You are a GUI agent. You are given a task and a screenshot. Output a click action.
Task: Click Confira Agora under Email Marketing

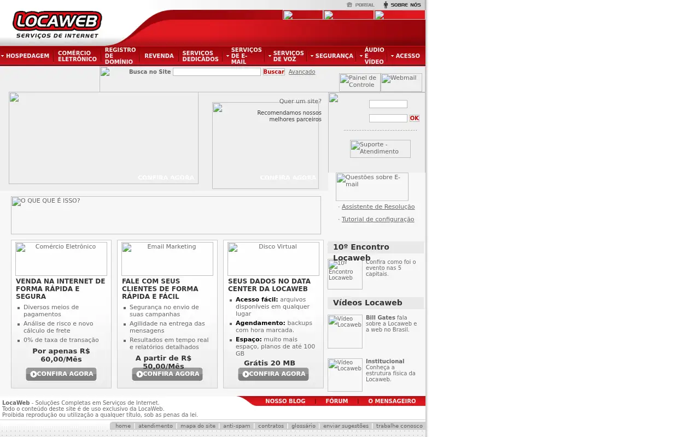pos(167,374)
